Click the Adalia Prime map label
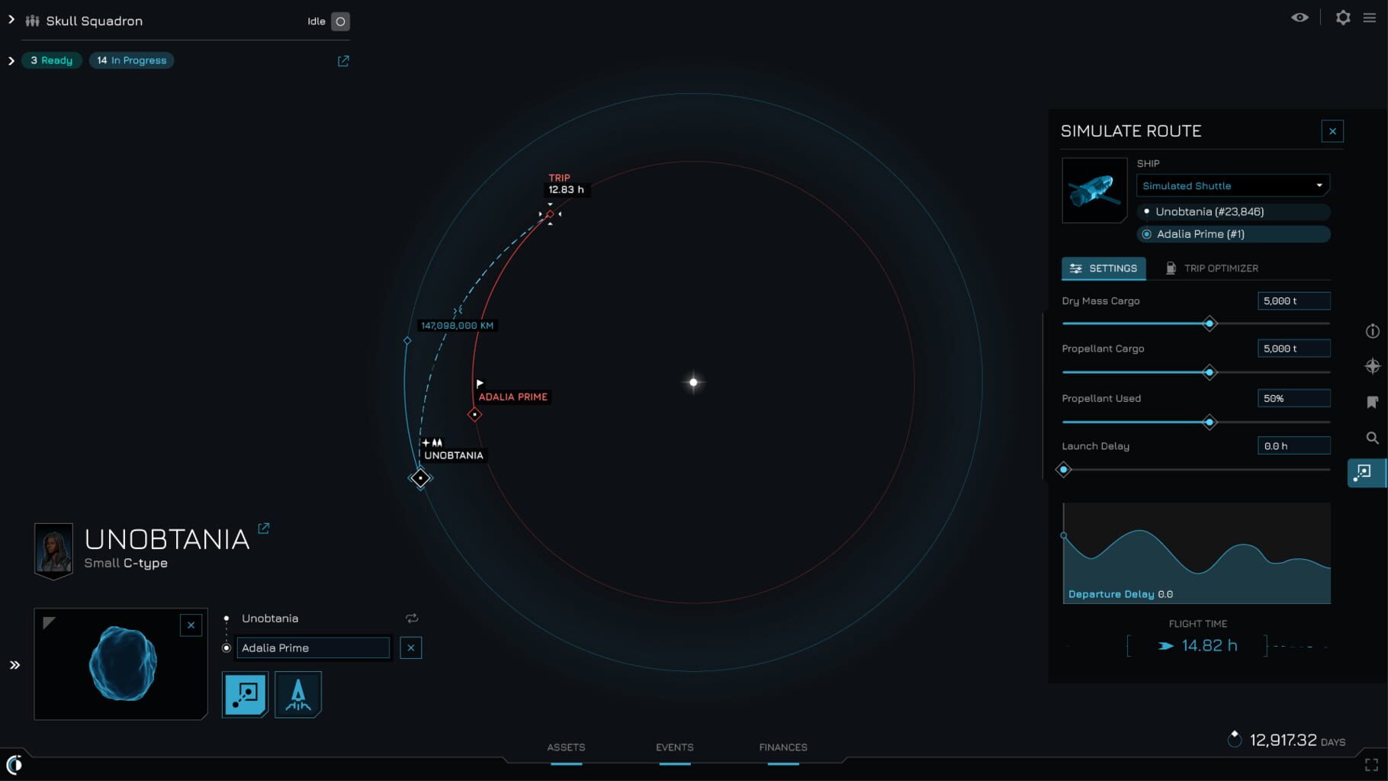The image size is (1388, 781). pos(512,397)
